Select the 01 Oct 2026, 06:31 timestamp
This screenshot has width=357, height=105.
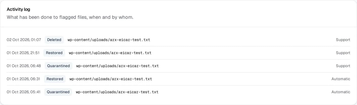(23, 79)
